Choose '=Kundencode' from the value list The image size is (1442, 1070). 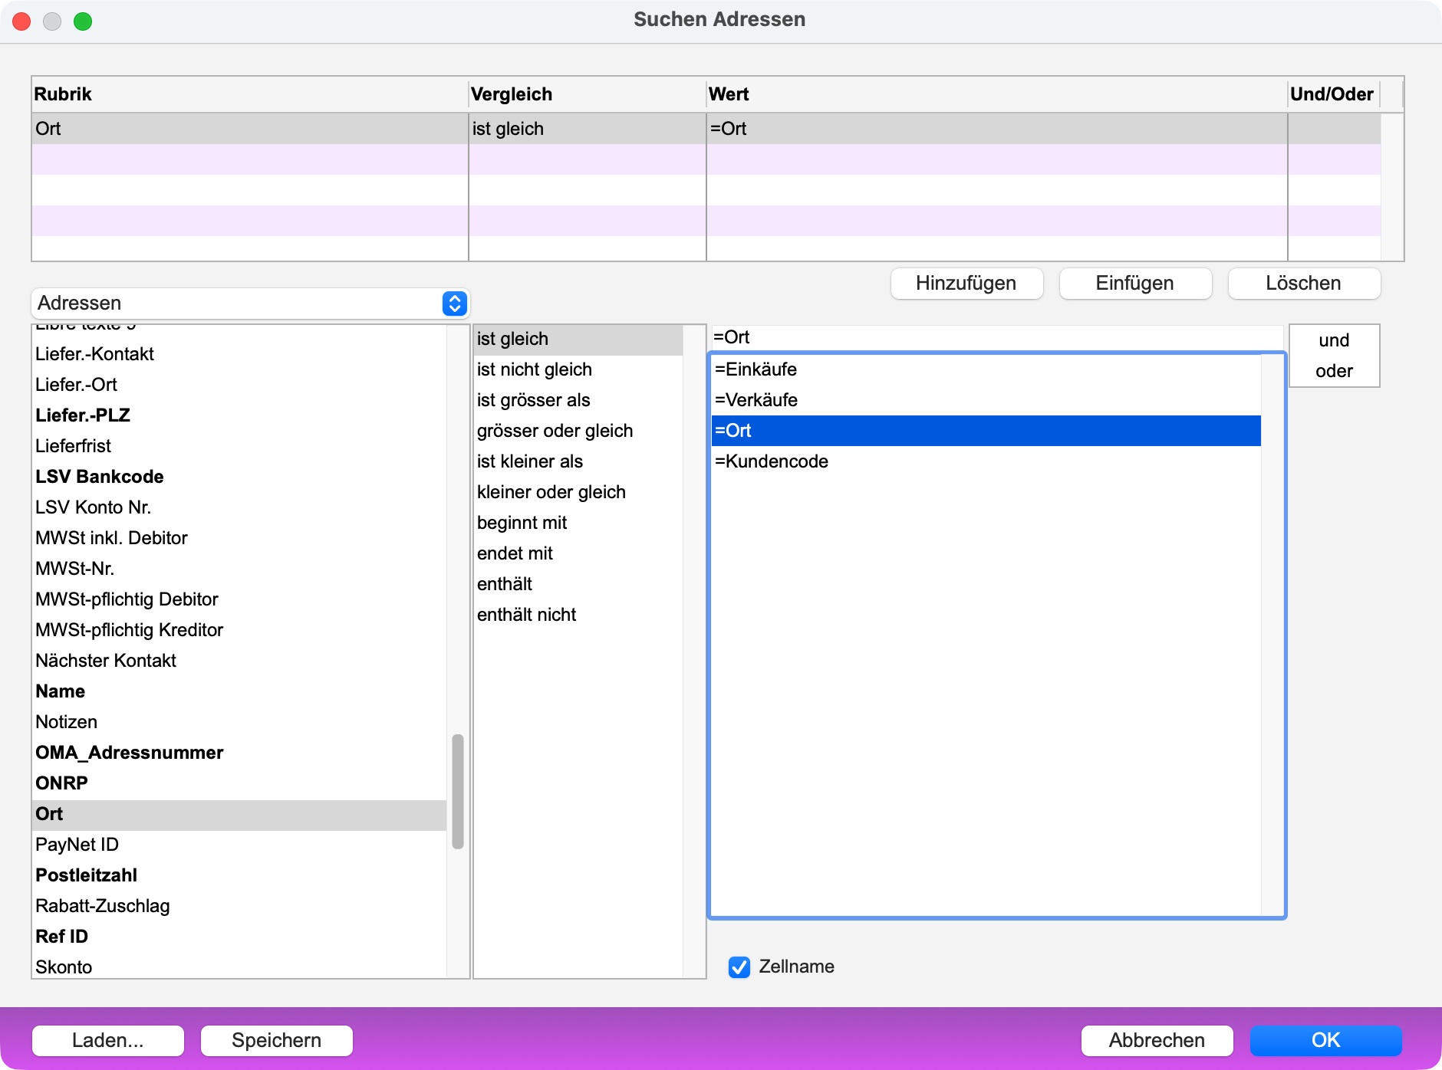coord(772,461)
